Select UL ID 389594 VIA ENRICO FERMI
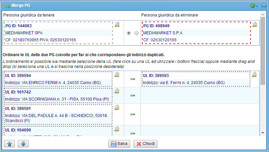 [x=58, y=79]
